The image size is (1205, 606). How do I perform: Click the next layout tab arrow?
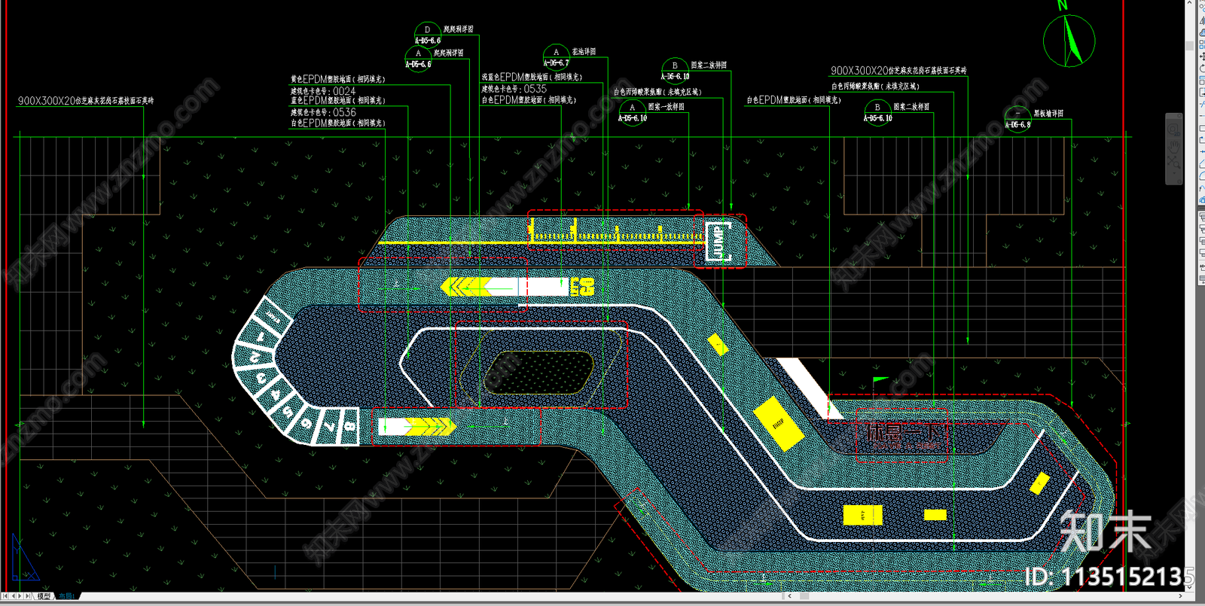coord(21,596)
